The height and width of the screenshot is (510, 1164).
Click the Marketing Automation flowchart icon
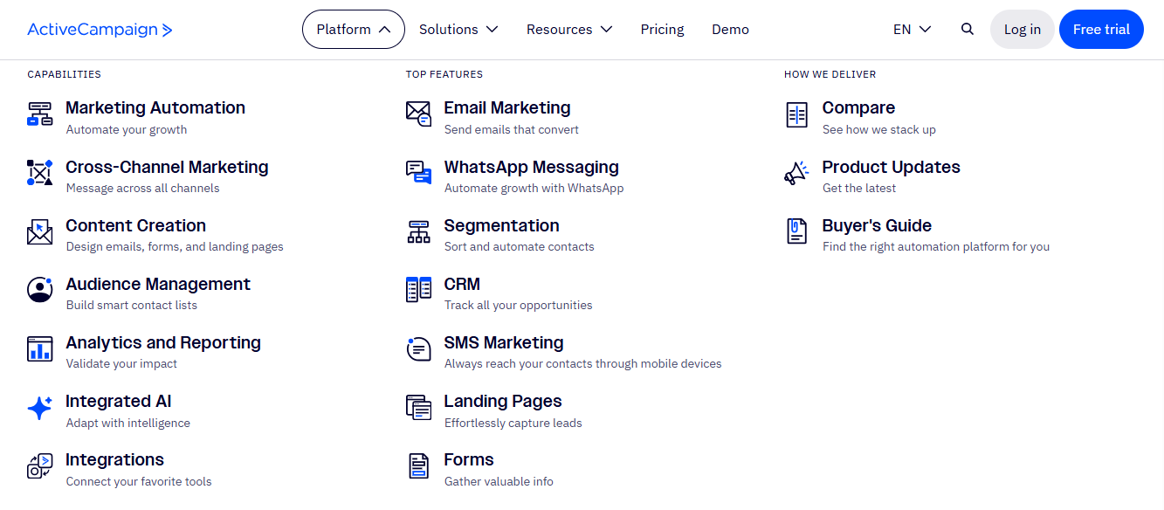(39, 114)
